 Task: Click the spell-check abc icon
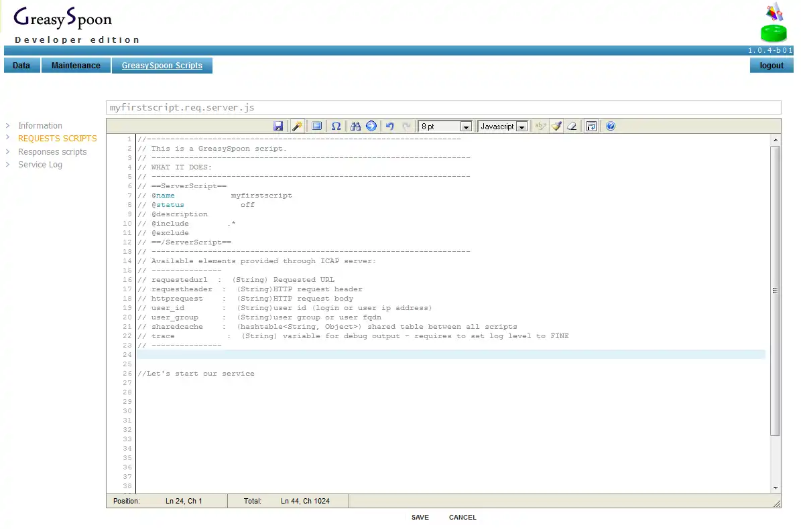(540, 126)
